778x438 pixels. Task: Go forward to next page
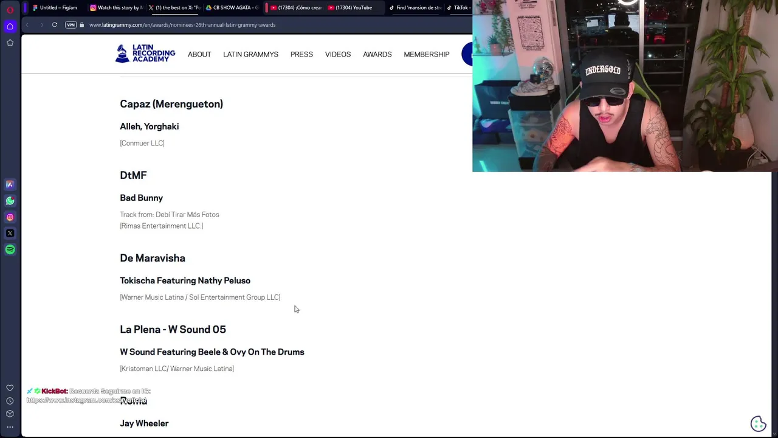(41, 25)
